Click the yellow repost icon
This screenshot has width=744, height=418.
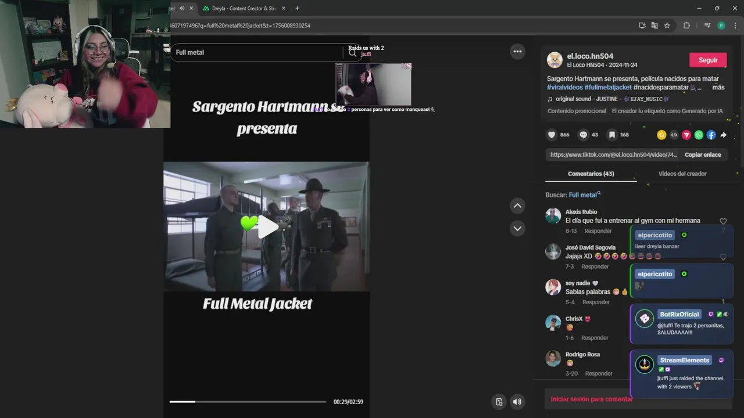(x=661, y=135)
